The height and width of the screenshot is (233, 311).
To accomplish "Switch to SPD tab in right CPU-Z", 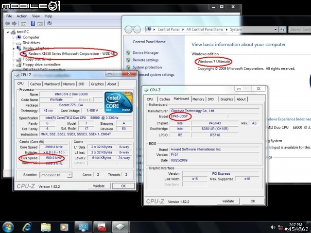I will click(x=210, y=99).
